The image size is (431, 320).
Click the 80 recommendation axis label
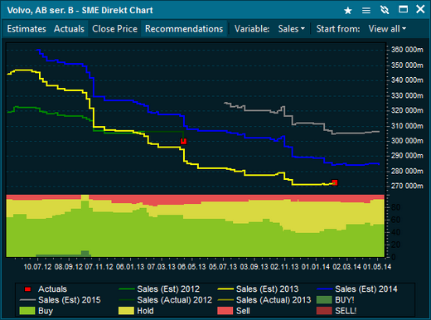pos(395,207)
